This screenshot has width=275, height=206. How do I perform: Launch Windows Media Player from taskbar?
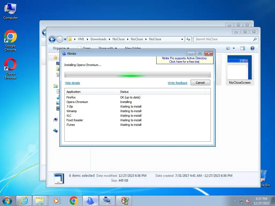pos(56,201)
